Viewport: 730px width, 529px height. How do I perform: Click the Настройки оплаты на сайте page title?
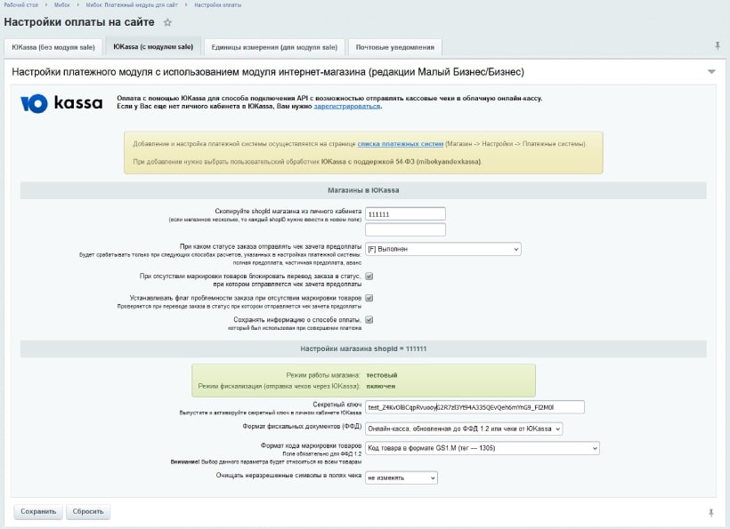point(79,22)
